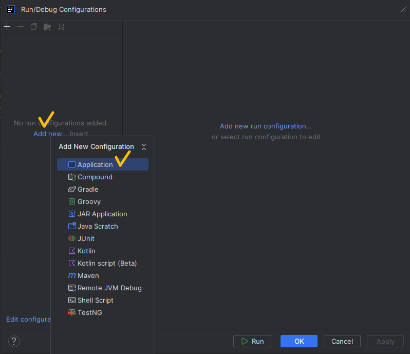Screen dimensions: 410x354
Task: Select Application in the configuration list
Action: pos(103,164)
